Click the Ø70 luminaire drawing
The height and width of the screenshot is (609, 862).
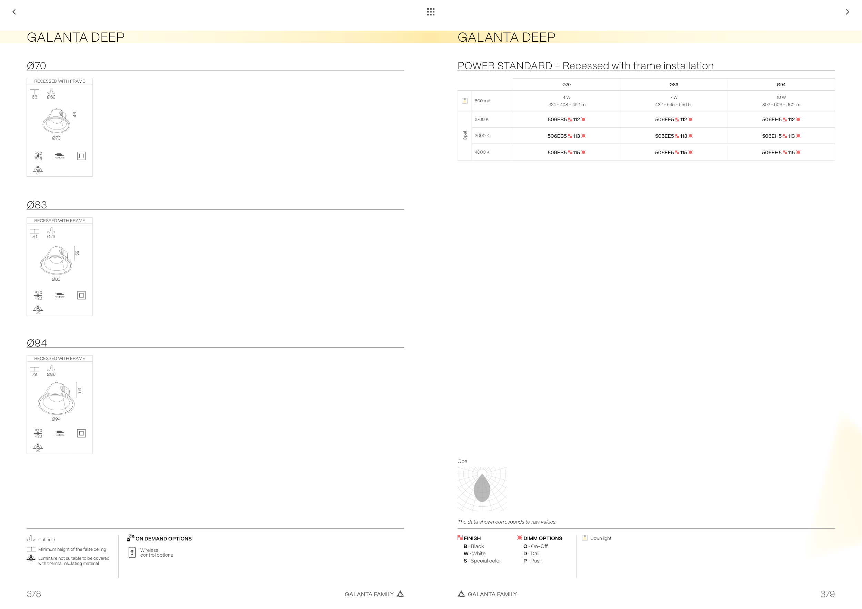point(56,121)
